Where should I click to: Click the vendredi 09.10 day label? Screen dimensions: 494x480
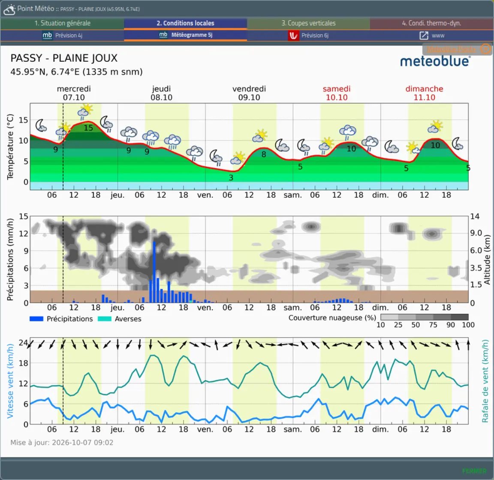click(249, 93)
